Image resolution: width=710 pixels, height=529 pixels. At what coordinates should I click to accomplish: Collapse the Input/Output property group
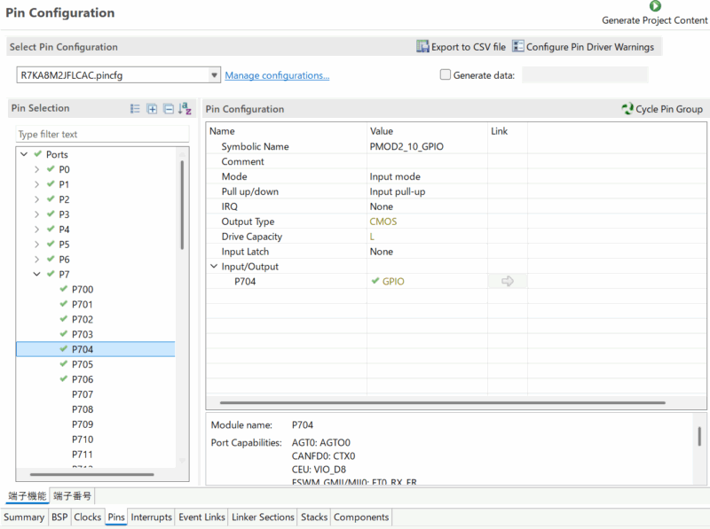pos(214,267)
